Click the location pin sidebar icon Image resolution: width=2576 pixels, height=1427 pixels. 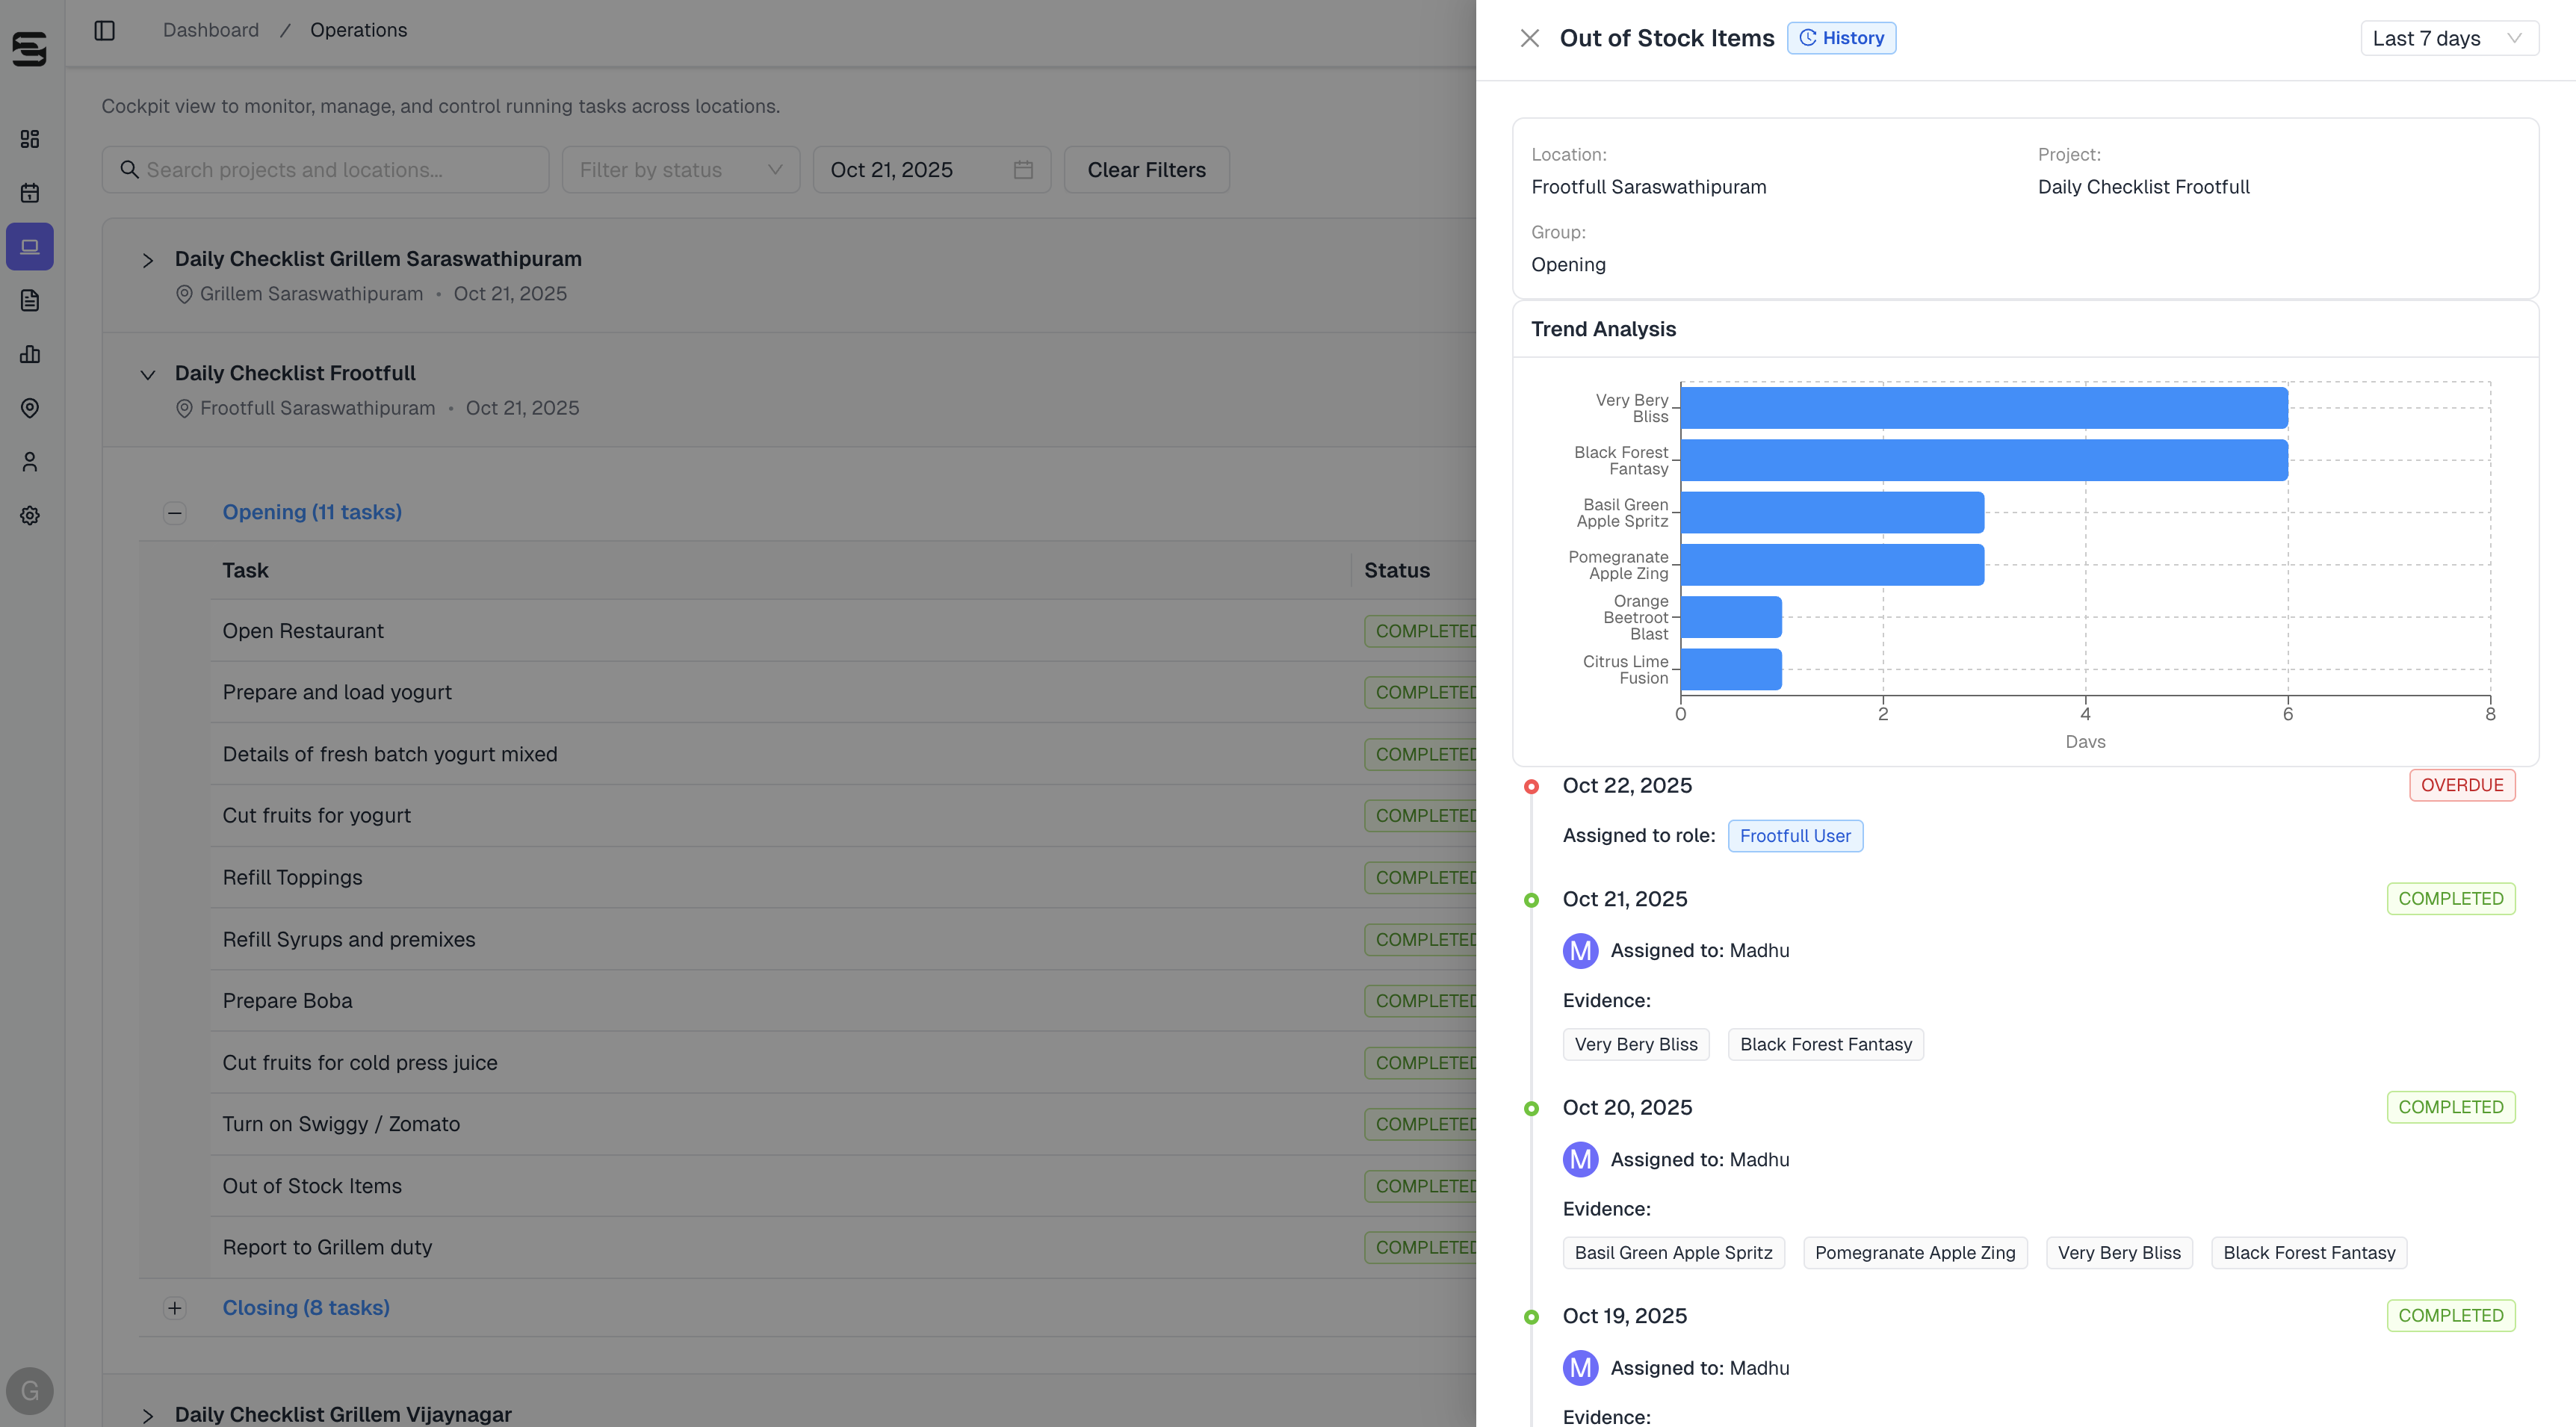(x=30, y=408)
